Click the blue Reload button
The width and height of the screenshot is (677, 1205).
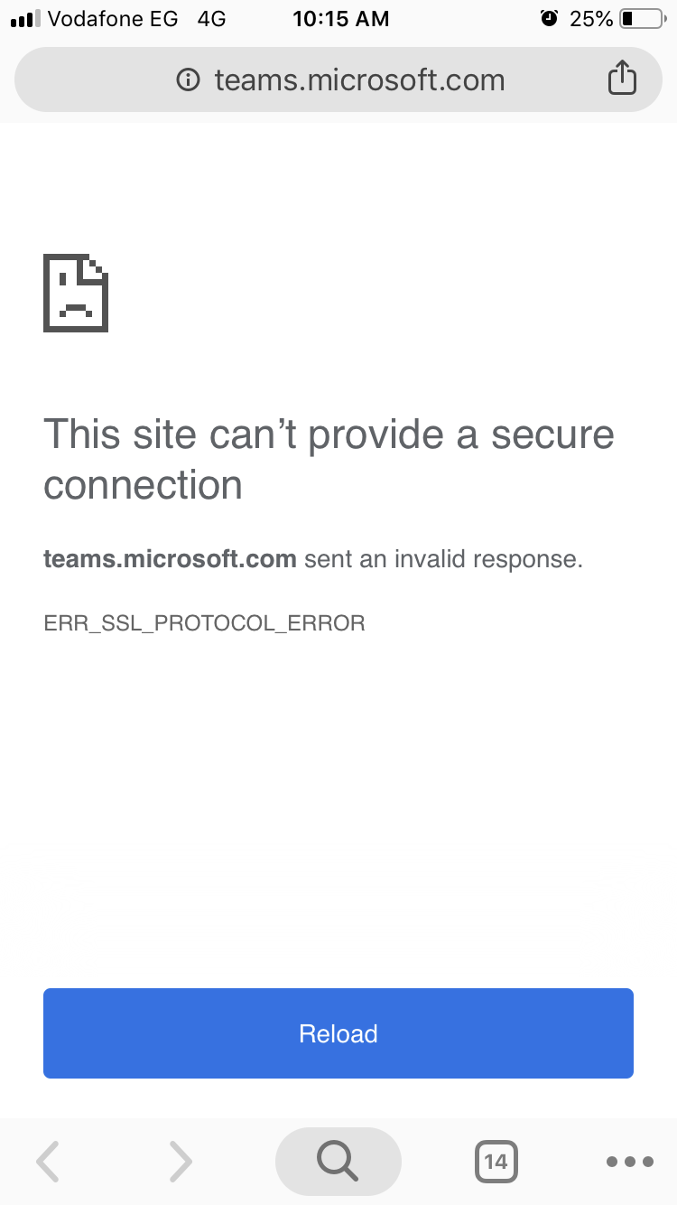(x=338, y=1033)
